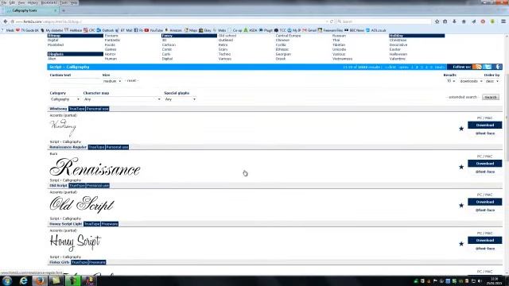Download the Windsong font
Image resolution: width=509 pixels, height=286 pixels.
(484, 126)
